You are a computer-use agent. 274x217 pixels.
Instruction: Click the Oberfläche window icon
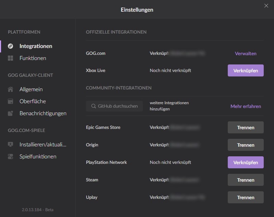click(x=11, y=101)
